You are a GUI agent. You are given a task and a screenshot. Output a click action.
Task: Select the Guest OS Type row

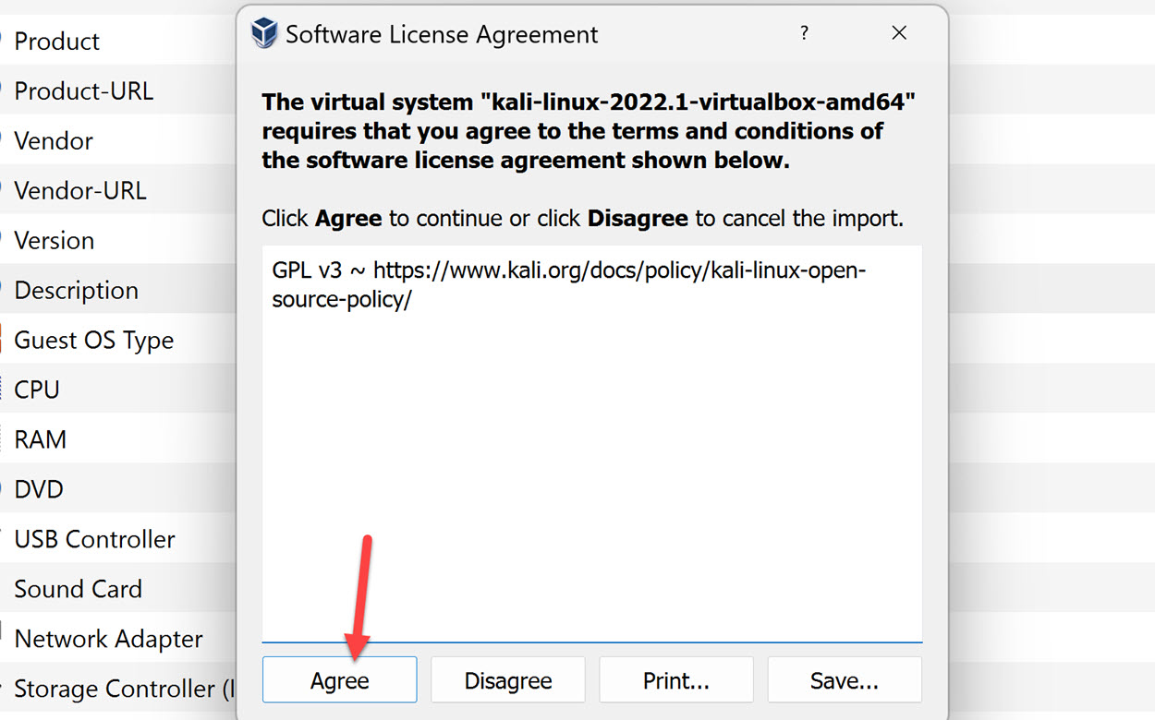point(94,340)
